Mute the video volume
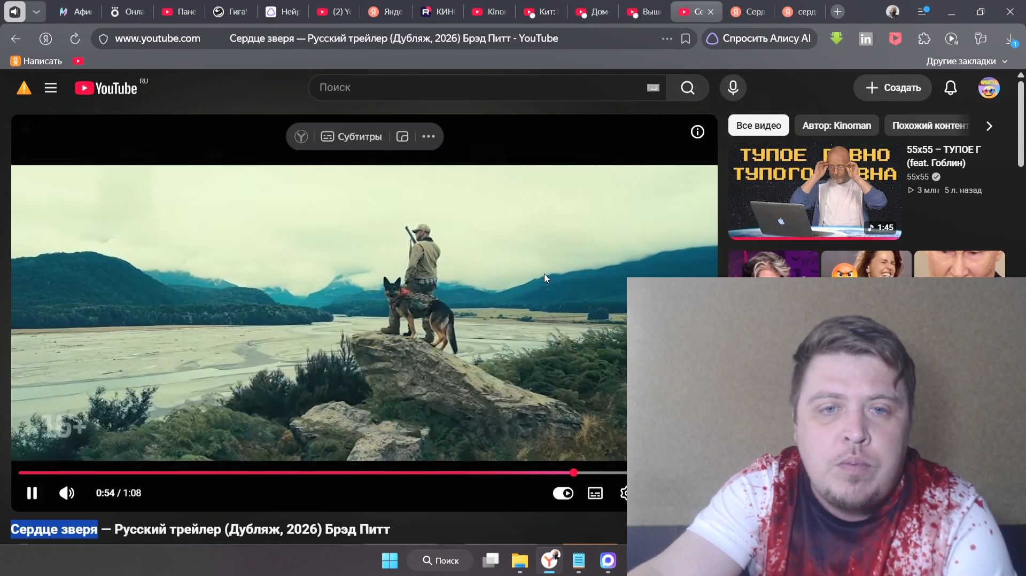The image size is (1026, 576). click(x=66, y=493)
